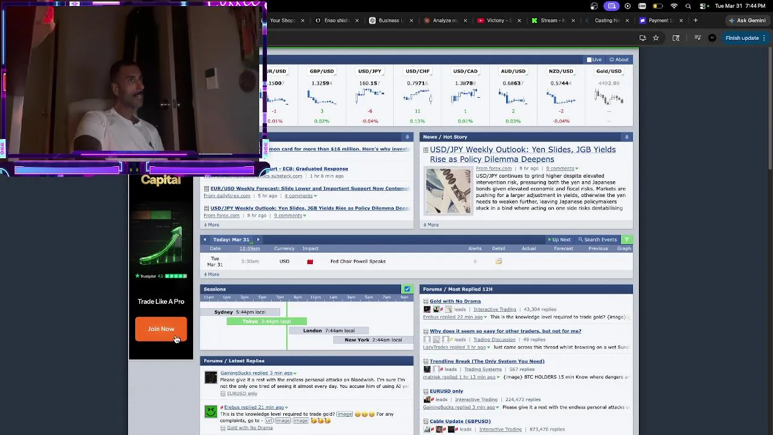Click the red high-impact icon for USD event

click(310, 262)
